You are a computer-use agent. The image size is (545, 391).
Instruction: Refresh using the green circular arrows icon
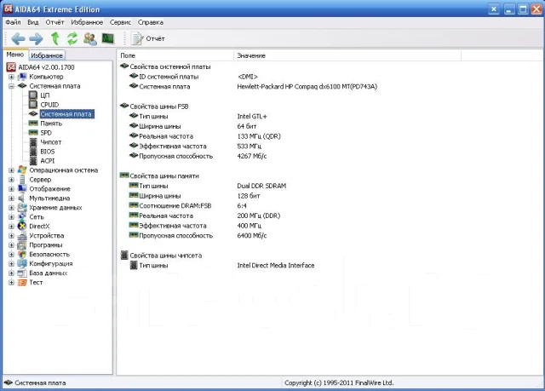click(72, 38)
